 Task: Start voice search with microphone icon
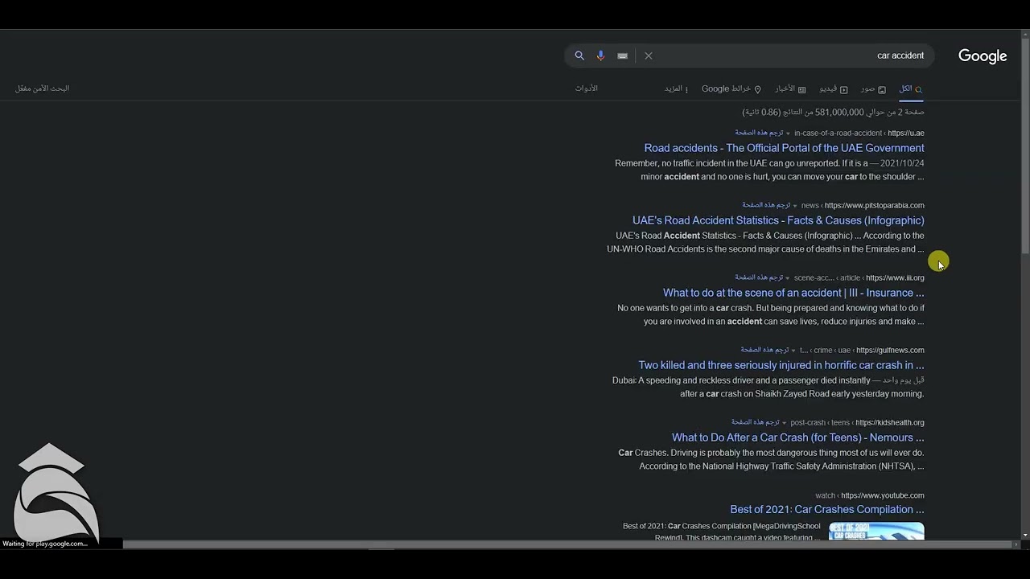(600, 55)
